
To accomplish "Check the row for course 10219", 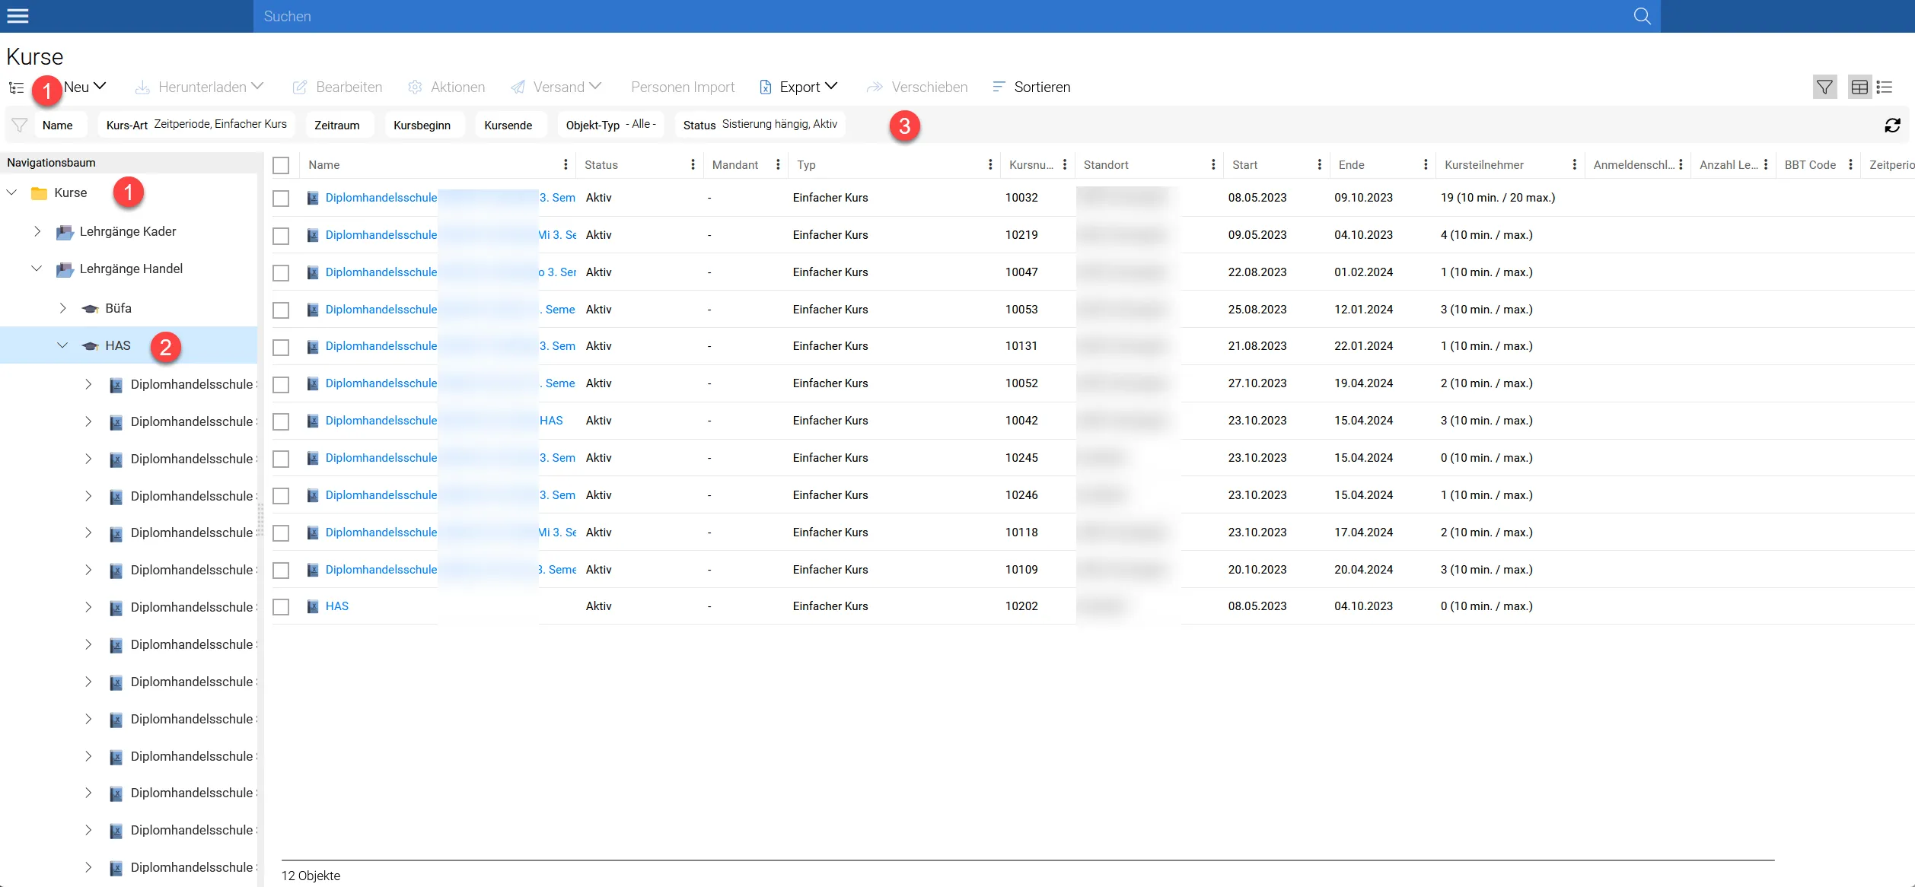I will click(x=281, y=236).
